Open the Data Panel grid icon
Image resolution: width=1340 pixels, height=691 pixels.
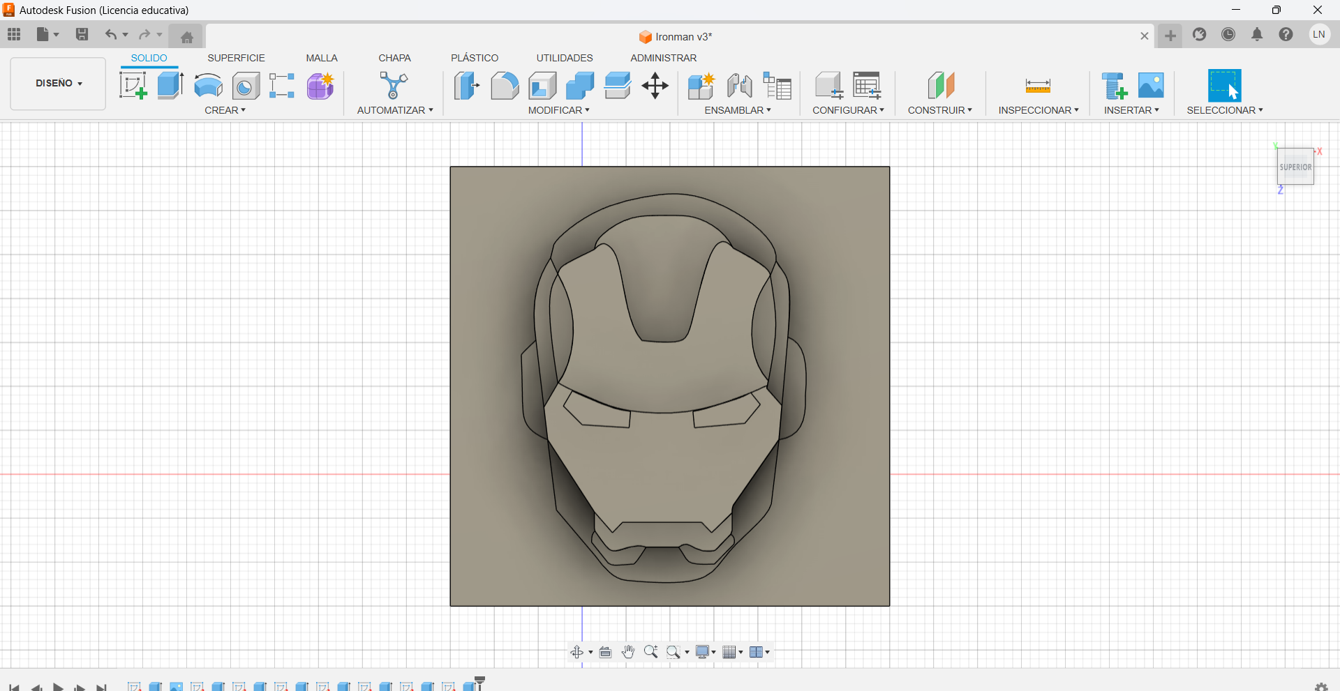(x=14, y=34)
